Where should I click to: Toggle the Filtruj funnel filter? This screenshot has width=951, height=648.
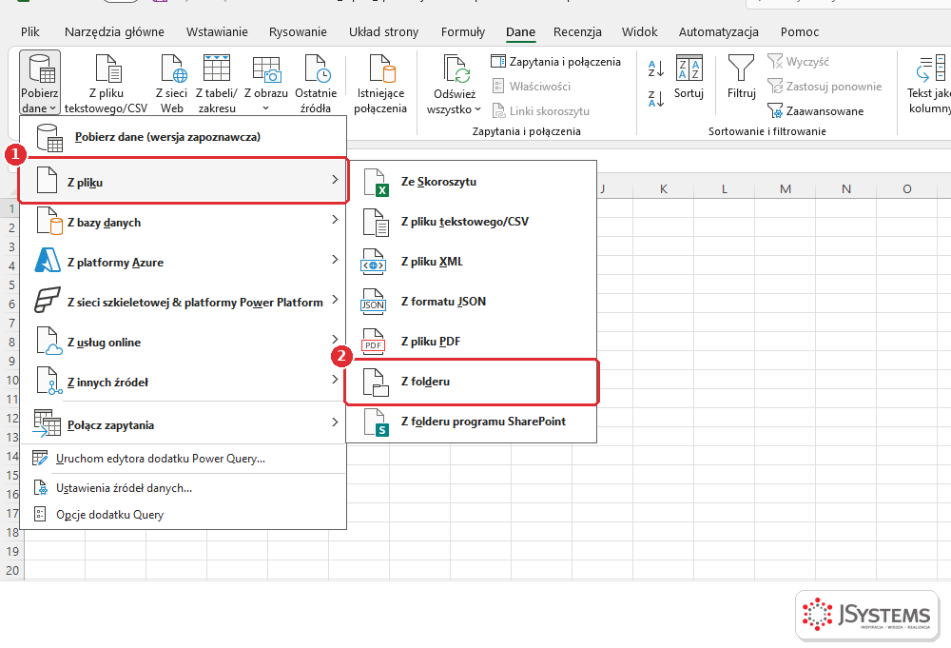click(741, 76)
